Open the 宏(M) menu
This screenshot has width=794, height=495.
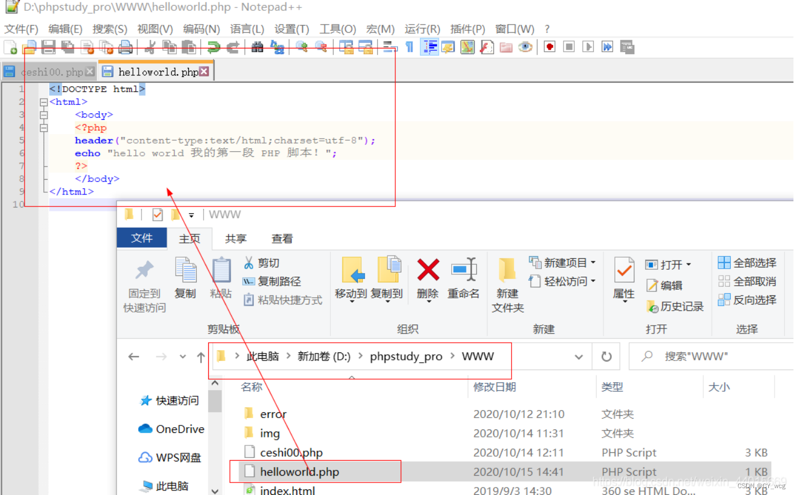[x=380, y=29]
